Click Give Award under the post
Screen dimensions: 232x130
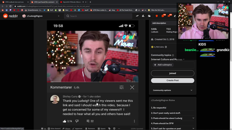[x=54, y=129]
